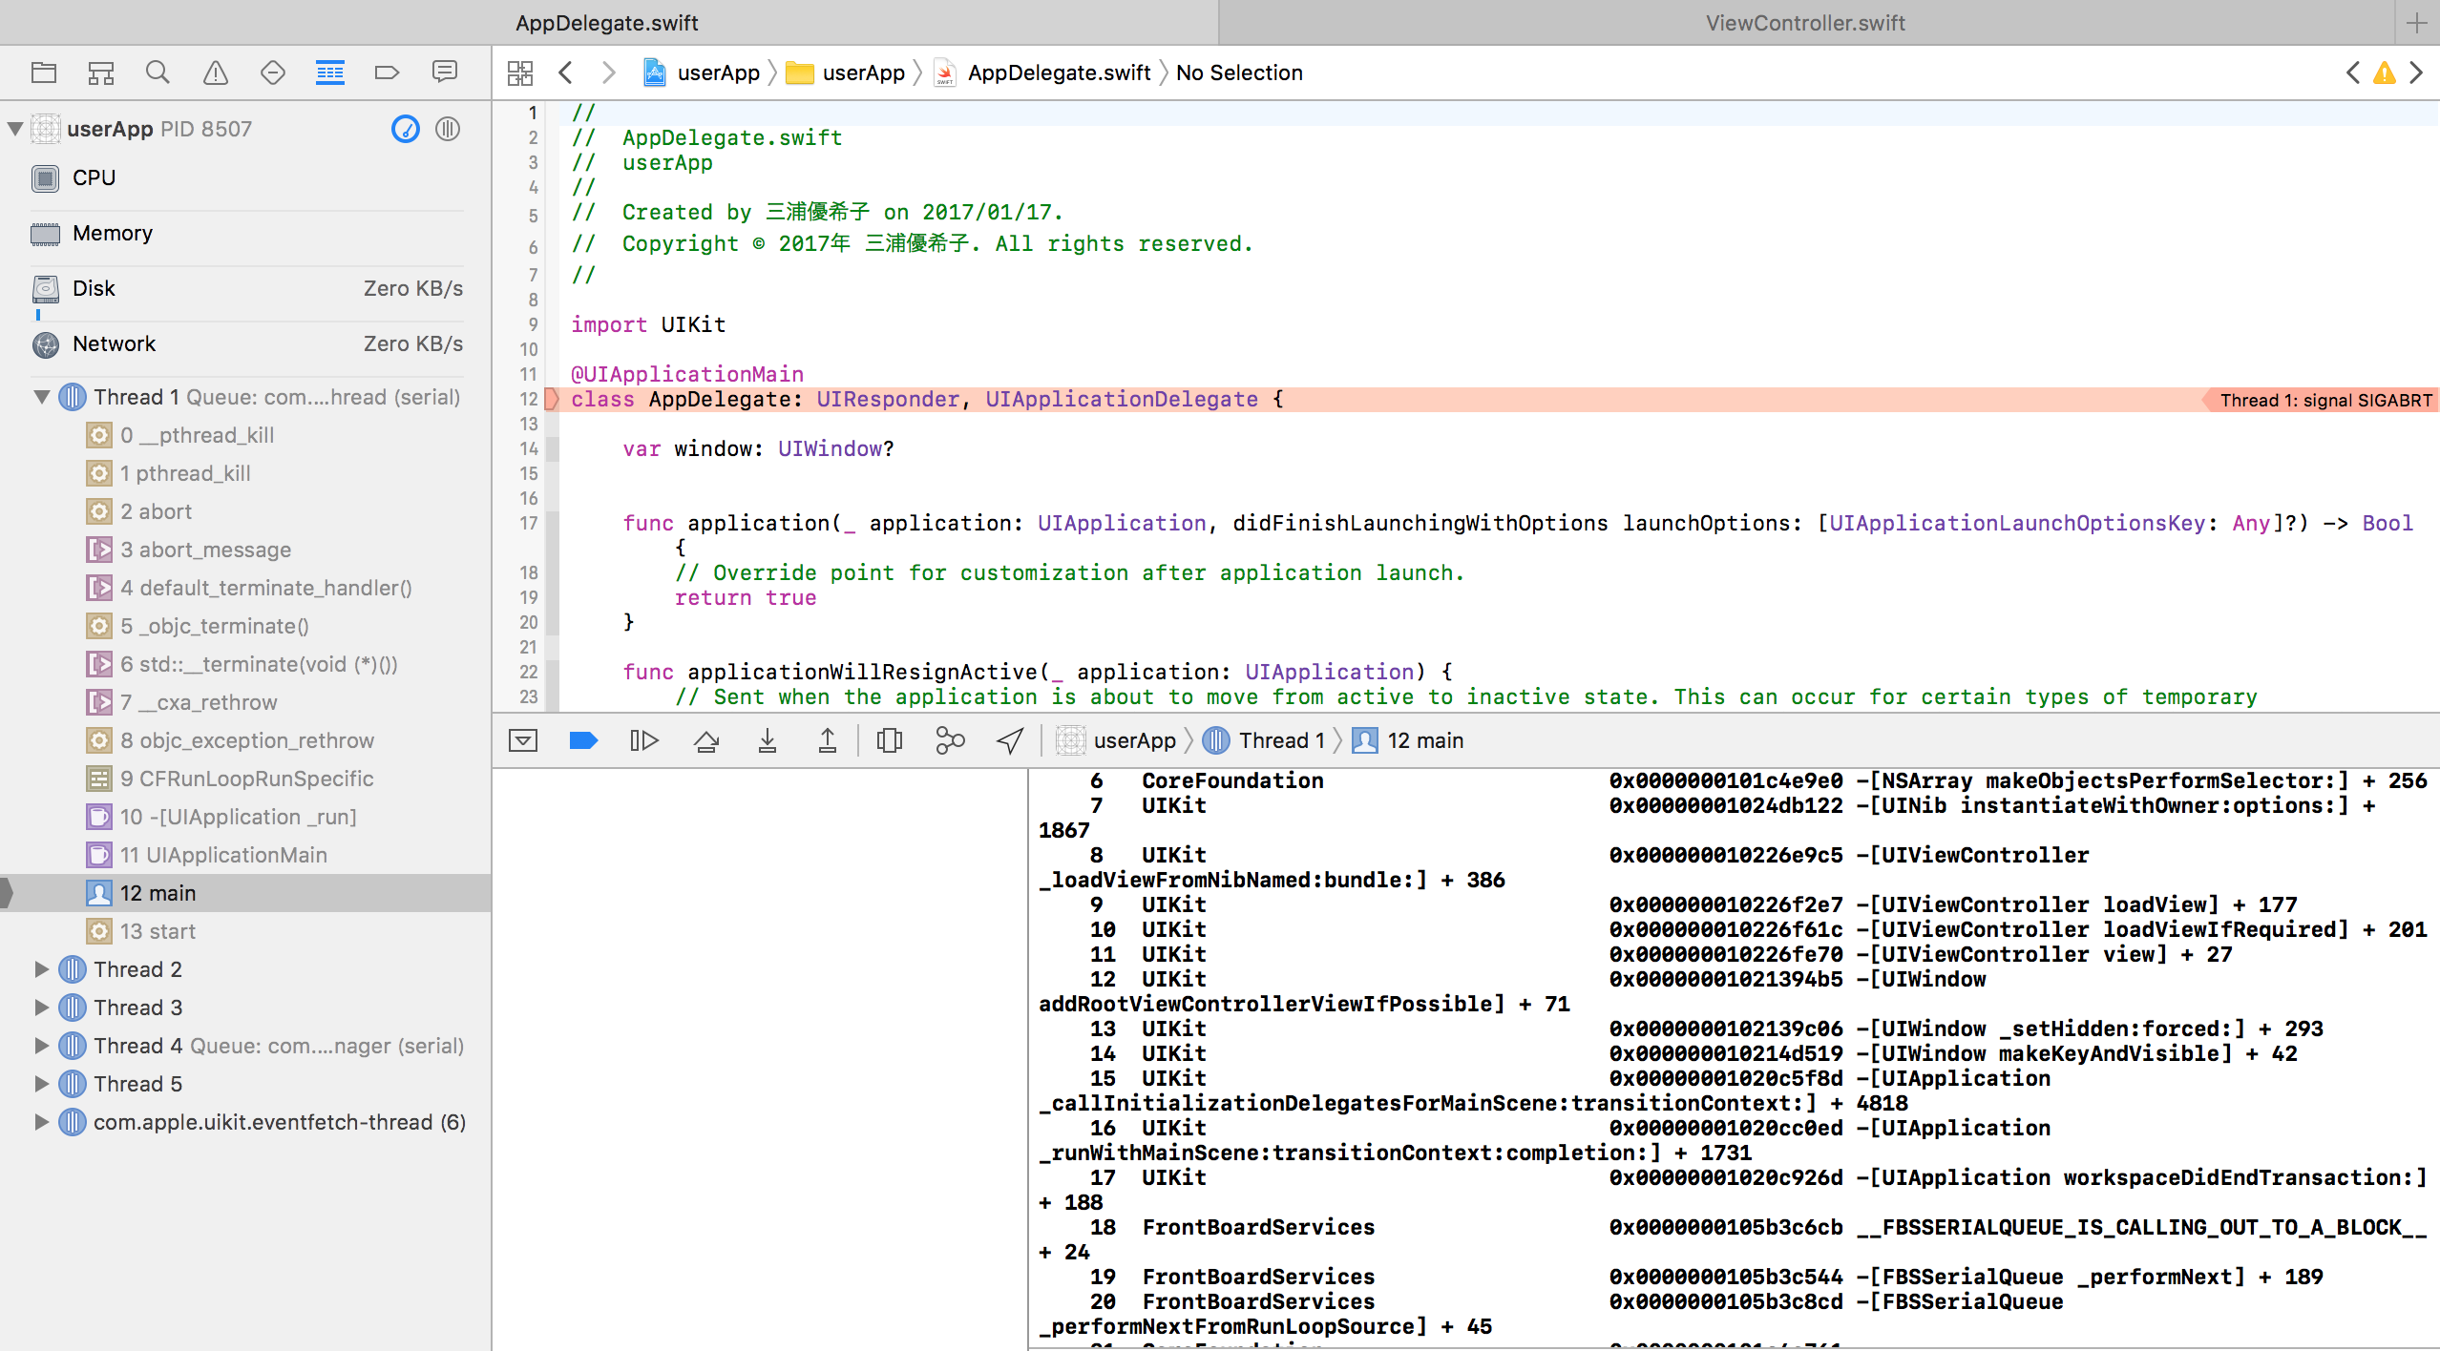This screenshot has width=2440, height=1351.
Task: Open the Find navigator search icon
Action: (158, 73)
